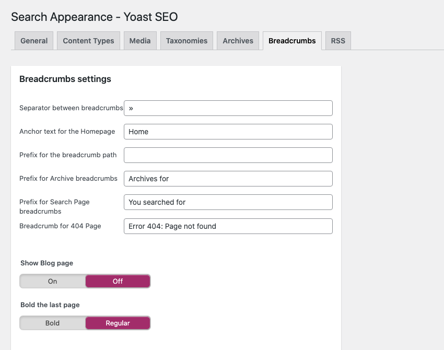Click the Breadcrumbs settings heading
The height and width of the screenshot is (350, 444).
click(65, 79)
